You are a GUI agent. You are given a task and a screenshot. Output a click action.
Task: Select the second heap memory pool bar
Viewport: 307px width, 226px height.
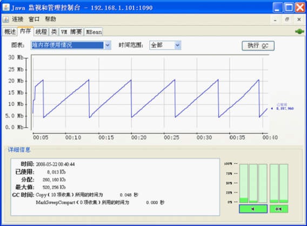click(x=253, y=183)
